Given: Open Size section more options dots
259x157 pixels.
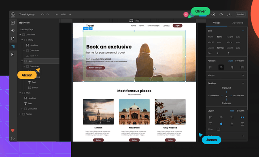Looking at the screenshot, I should 243,31.
